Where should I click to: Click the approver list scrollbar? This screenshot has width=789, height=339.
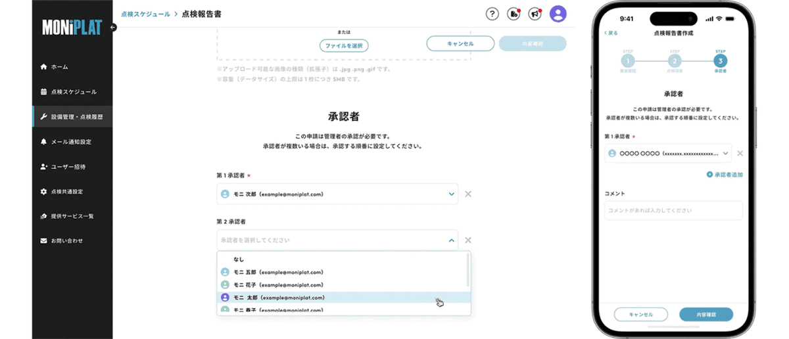[468, 269]
